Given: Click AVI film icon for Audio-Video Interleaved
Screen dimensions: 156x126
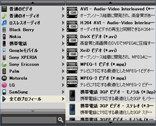Looking at the screenshot, I should (72, 12).
